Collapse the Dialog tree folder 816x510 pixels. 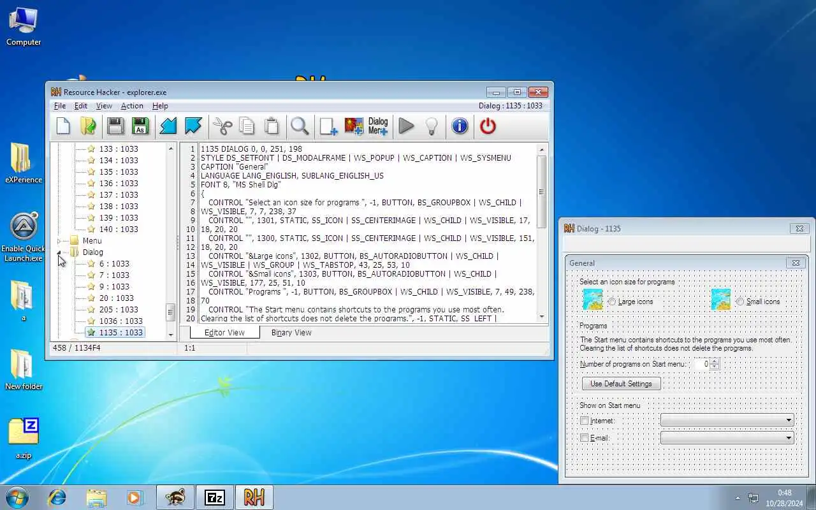pos(59,252)
